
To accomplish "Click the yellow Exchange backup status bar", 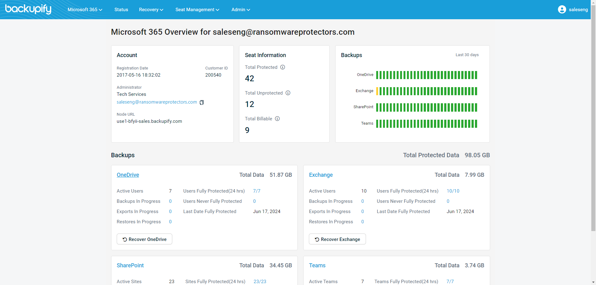I will pos(377,91).
